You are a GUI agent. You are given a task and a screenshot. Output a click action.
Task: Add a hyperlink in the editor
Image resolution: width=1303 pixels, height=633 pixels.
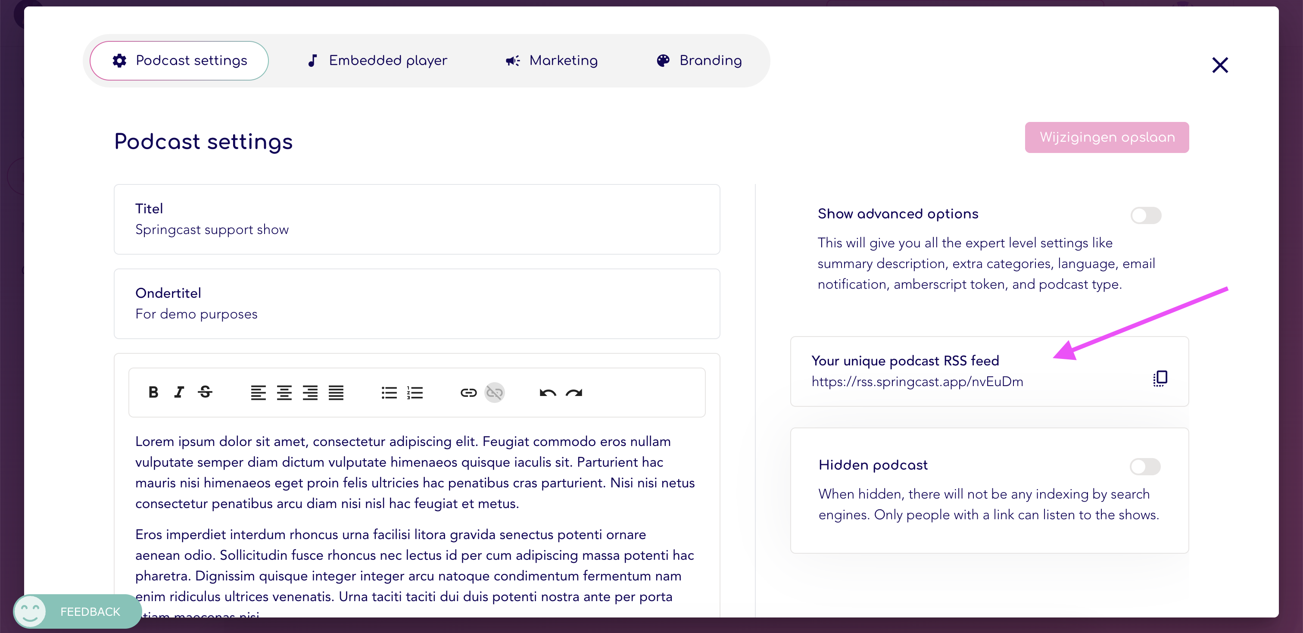[x=468, y=393]
